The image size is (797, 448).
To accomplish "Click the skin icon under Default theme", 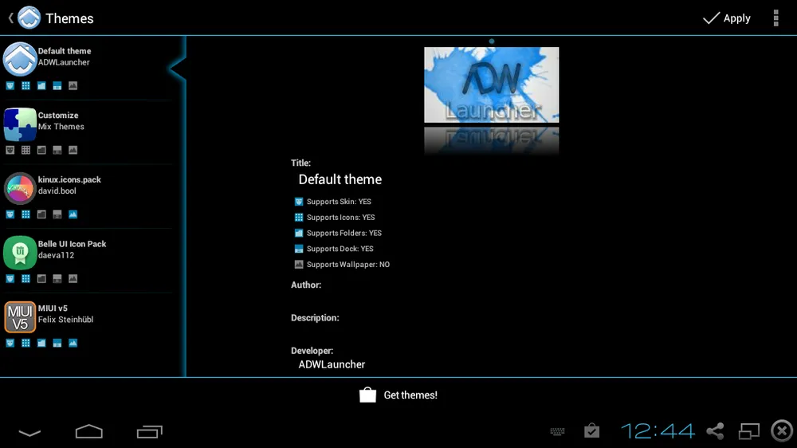I will [10, 85].
